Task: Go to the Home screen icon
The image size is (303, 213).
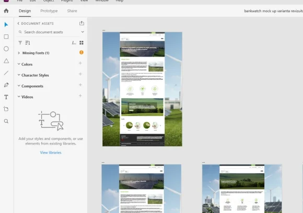Action: tap(6, 11)
